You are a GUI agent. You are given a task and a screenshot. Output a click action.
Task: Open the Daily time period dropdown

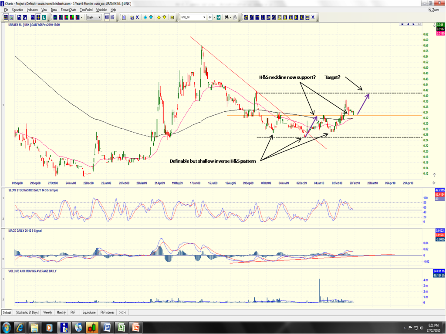94,17
